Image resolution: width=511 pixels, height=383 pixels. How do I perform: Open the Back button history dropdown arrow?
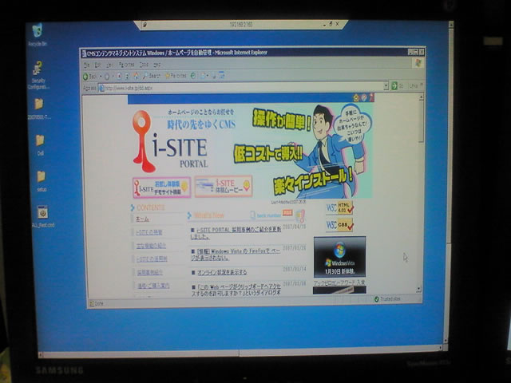click(x=101, y=77)
